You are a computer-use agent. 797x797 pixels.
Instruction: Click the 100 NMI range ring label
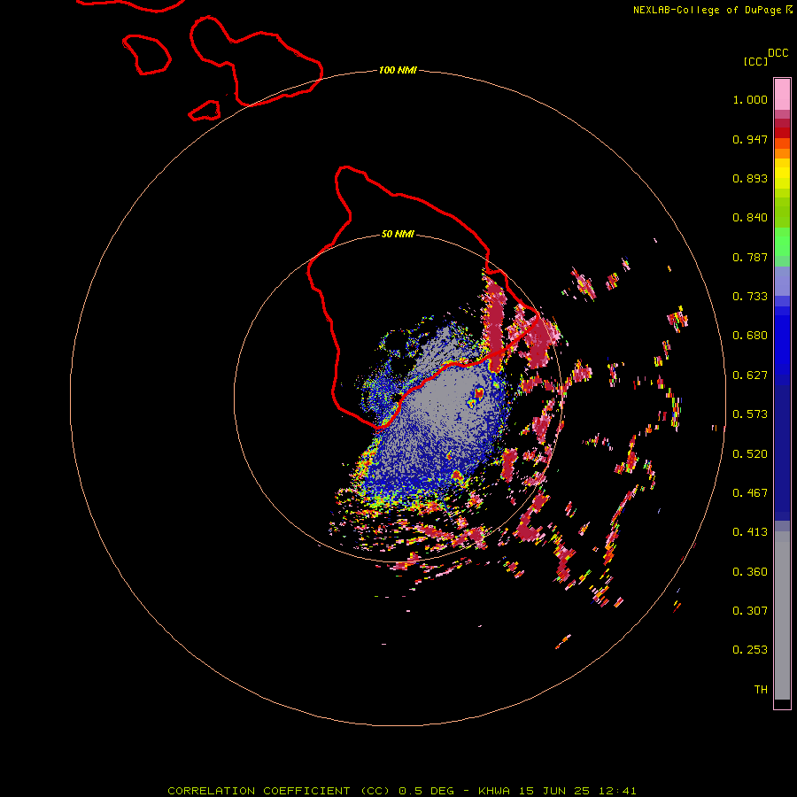tap(398, 70)
